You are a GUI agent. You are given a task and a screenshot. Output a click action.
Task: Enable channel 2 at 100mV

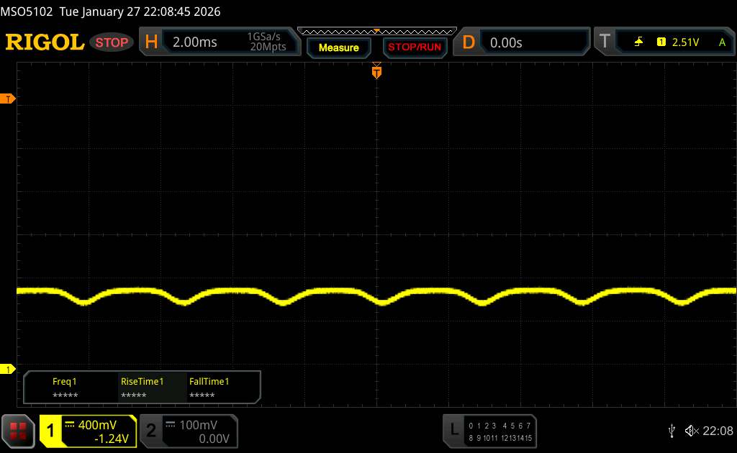point(187,430)
